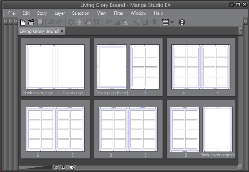Select the page 7 thumbnail
Screen dimensions: 249x172
(x=70, y=129)
